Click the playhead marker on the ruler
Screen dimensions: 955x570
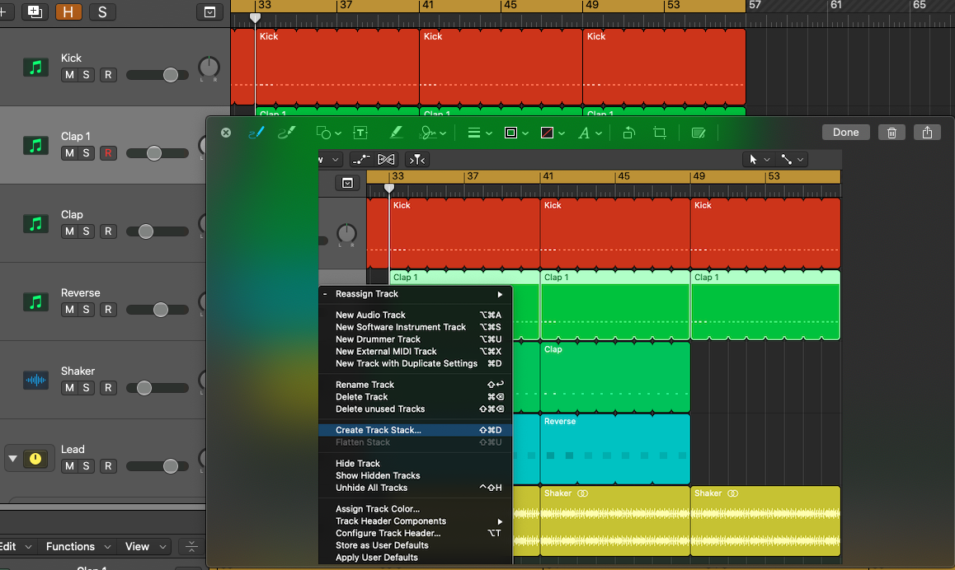click(x=255, y=18)
